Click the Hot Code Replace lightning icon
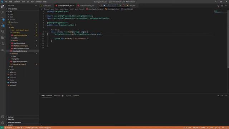 [x=127, y=6]
